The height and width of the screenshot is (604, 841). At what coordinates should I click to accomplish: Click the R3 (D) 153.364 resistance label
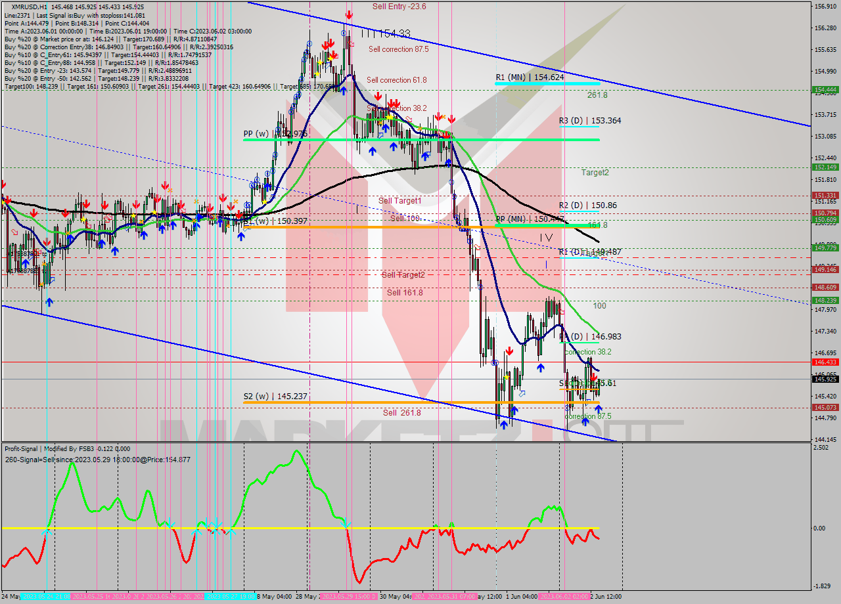(589, 121)
